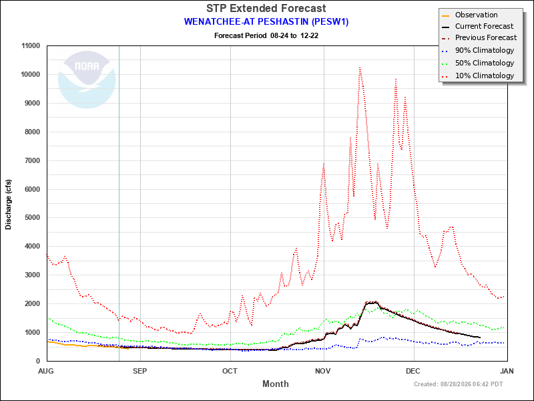The width and height of the screenshot is (534, 401).
Task: Click the red dotted 10% Climatology swatch
Action: tap(445, 77)
